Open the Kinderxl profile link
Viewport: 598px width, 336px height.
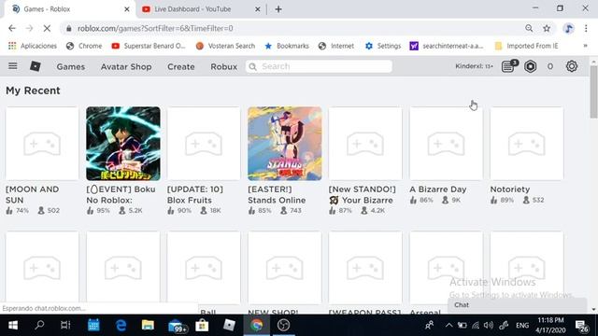(x=474, y=66)
